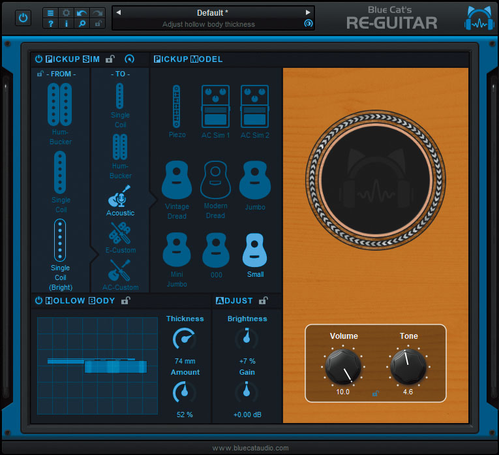Screen dimensions: 499x455
Task: Choose the AC Sim 2 pedal model
Action: pyautogui.click(x=254, y=112)
